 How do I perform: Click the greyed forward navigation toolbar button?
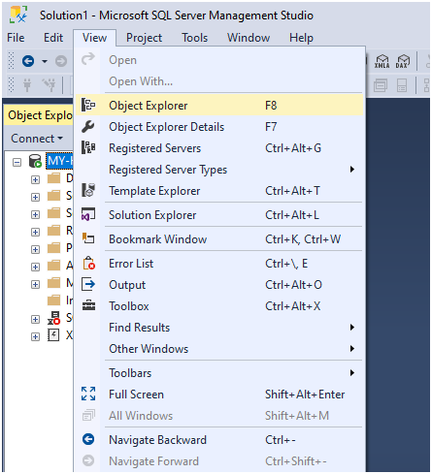click(x=61, y=61)
